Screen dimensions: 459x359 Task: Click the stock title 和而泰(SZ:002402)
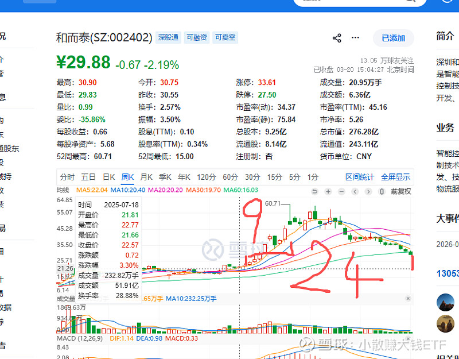click(x=104, y=37)
